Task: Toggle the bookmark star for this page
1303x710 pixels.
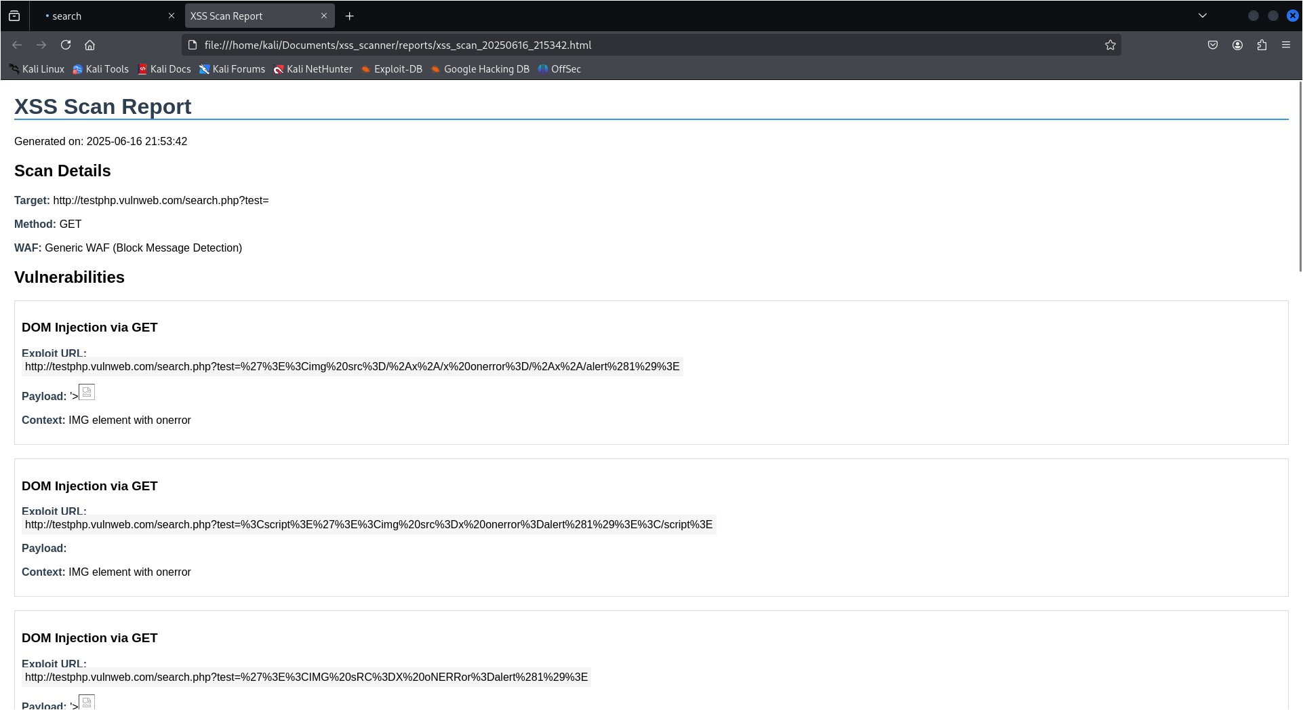Action: 1110,45
